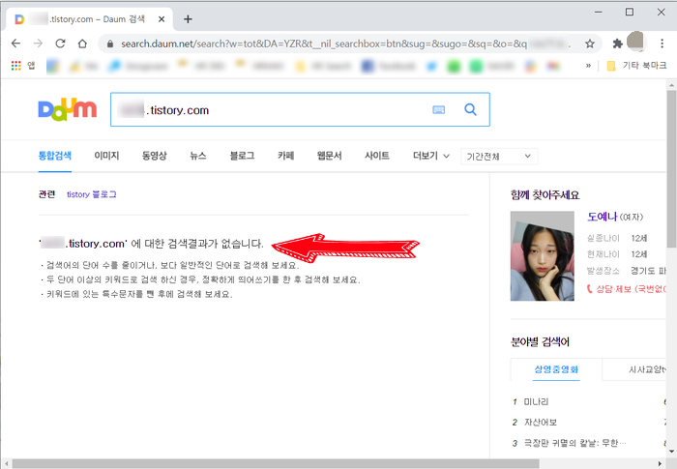Switch to the 사이트 tab
The width and height of the screenshot is (677, 469).
click(x=377, y=156)
